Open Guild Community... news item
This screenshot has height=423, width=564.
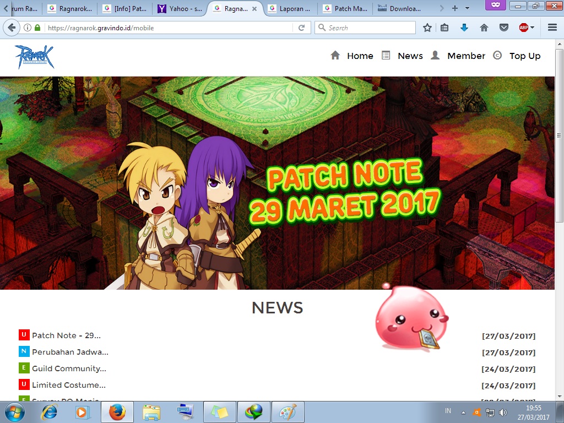69,368
